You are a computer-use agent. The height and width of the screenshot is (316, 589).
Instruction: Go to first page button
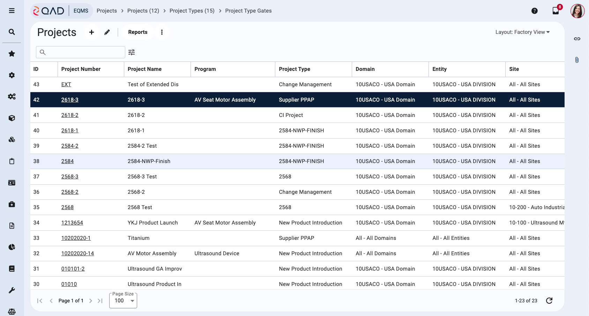[x=40, y=301]
